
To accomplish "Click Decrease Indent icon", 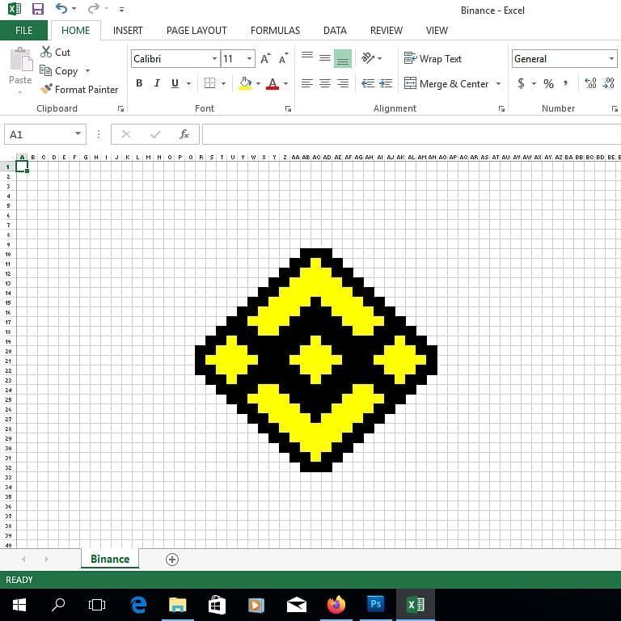I will pos(368,83).
